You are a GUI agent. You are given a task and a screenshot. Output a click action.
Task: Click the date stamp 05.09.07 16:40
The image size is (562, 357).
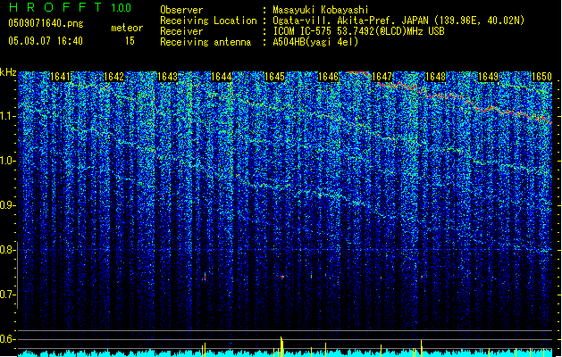pyautogui.click(x=46, y=41)
